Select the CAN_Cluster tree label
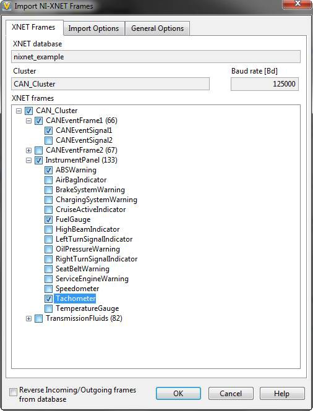 pyautogui.click(x=57, y=111)
